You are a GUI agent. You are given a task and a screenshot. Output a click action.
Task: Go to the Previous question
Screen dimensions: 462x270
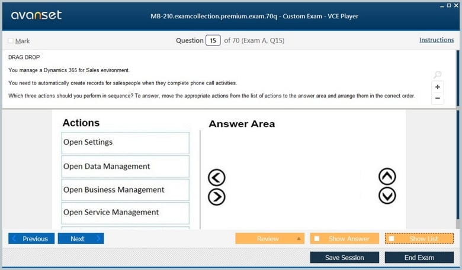31,239
